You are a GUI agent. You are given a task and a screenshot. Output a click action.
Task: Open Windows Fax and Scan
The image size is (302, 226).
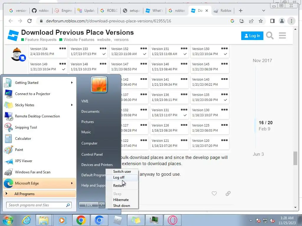(x=40, y=172)
